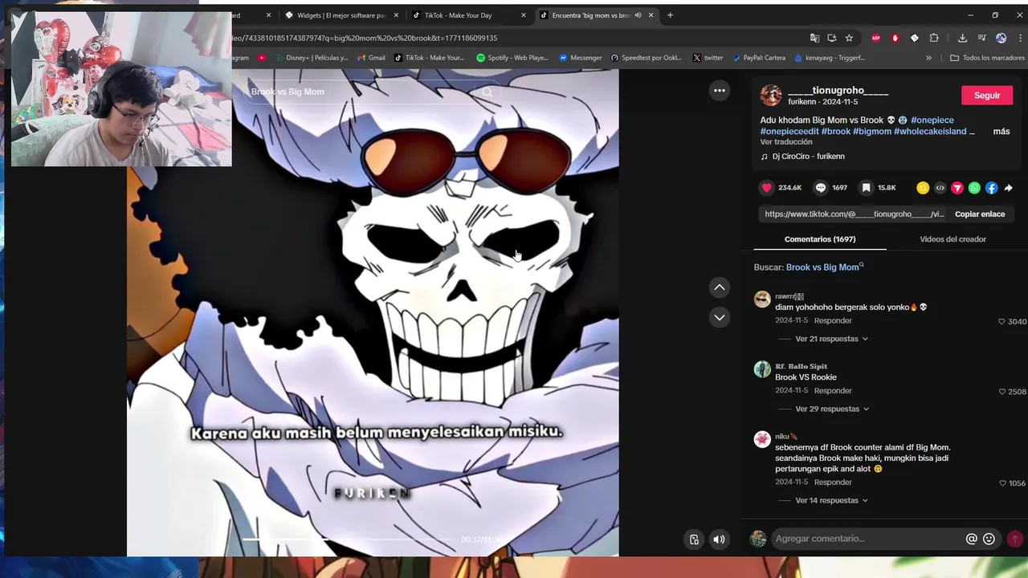
Task: Click 'Ver traducción' link
Action: (x=786, y=142)
